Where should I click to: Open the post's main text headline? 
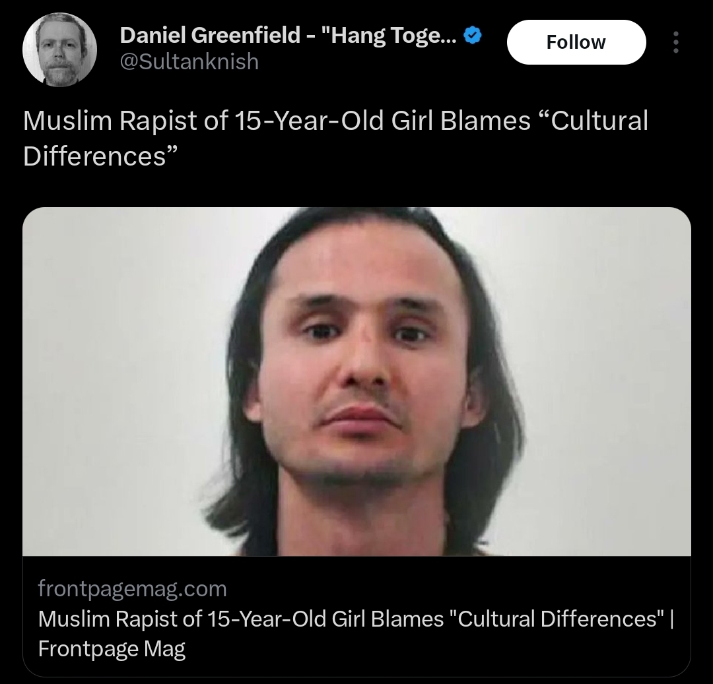tap(335, 139)
